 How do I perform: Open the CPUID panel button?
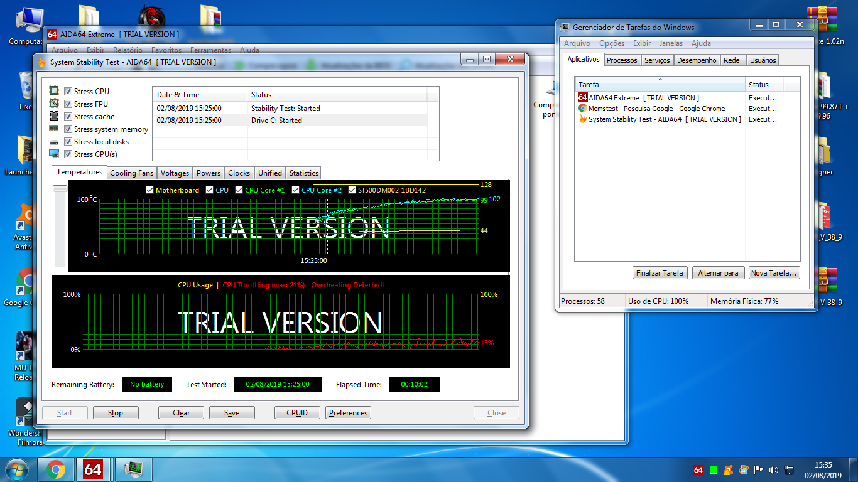(x=297, y=413)
